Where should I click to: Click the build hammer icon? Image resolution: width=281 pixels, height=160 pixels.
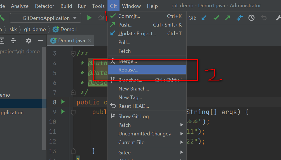pos(2,18)
